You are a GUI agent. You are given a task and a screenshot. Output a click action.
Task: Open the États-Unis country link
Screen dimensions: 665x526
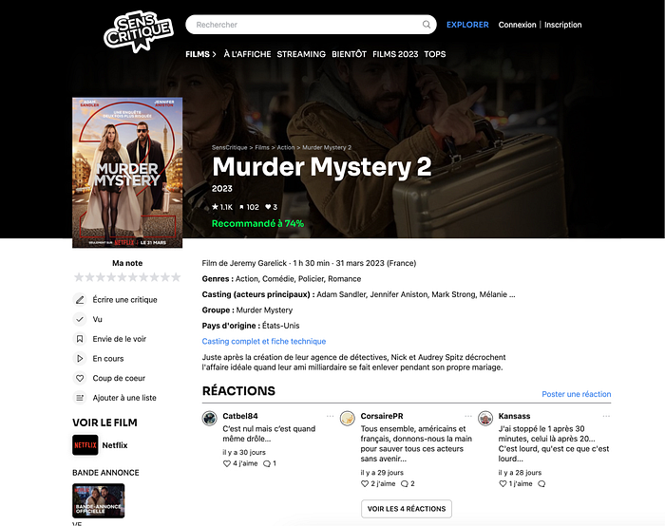pos(281,326)
